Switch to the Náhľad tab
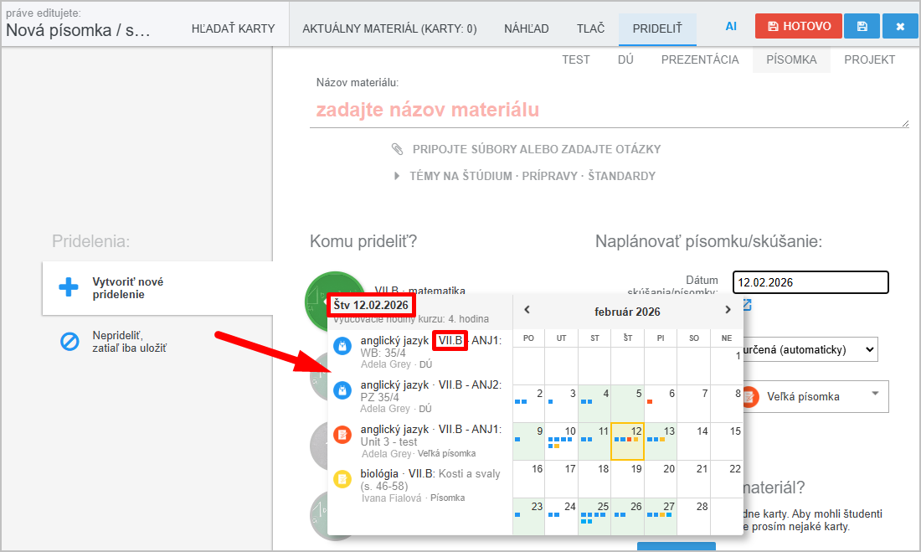This screenshot has width=921, height=552. click(x=527, y=28)
